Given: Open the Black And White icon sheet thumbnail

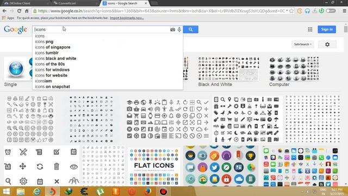Looking at the screenshot, I should (x=228, y=69).
